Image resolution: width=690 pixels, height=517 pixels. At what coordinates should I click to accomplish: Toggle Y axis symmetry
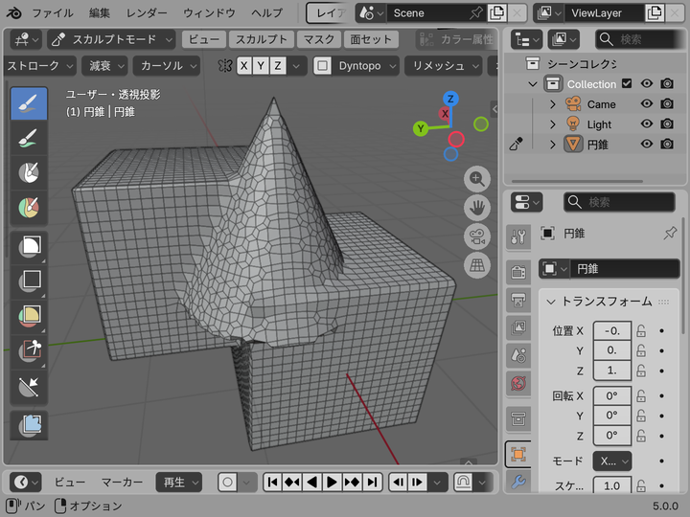pos(261,66)
